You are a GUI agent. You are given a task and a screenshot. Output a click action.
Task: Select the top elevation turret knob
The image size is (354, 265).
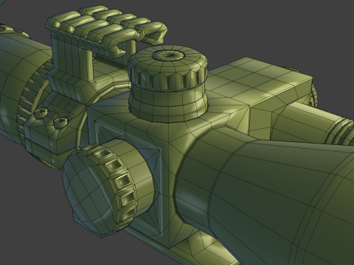[x=168, y=83]
